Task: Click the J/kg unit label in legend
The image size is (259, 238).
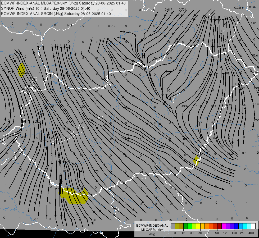Action: 152,234
